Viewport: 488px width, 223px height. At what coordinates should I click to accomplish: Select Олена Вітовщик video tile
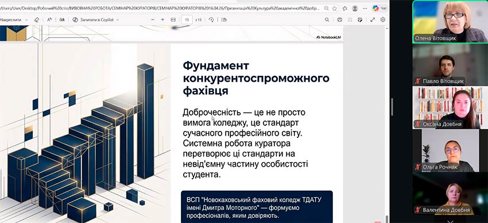pyautogui.click(x=450, y=22)
